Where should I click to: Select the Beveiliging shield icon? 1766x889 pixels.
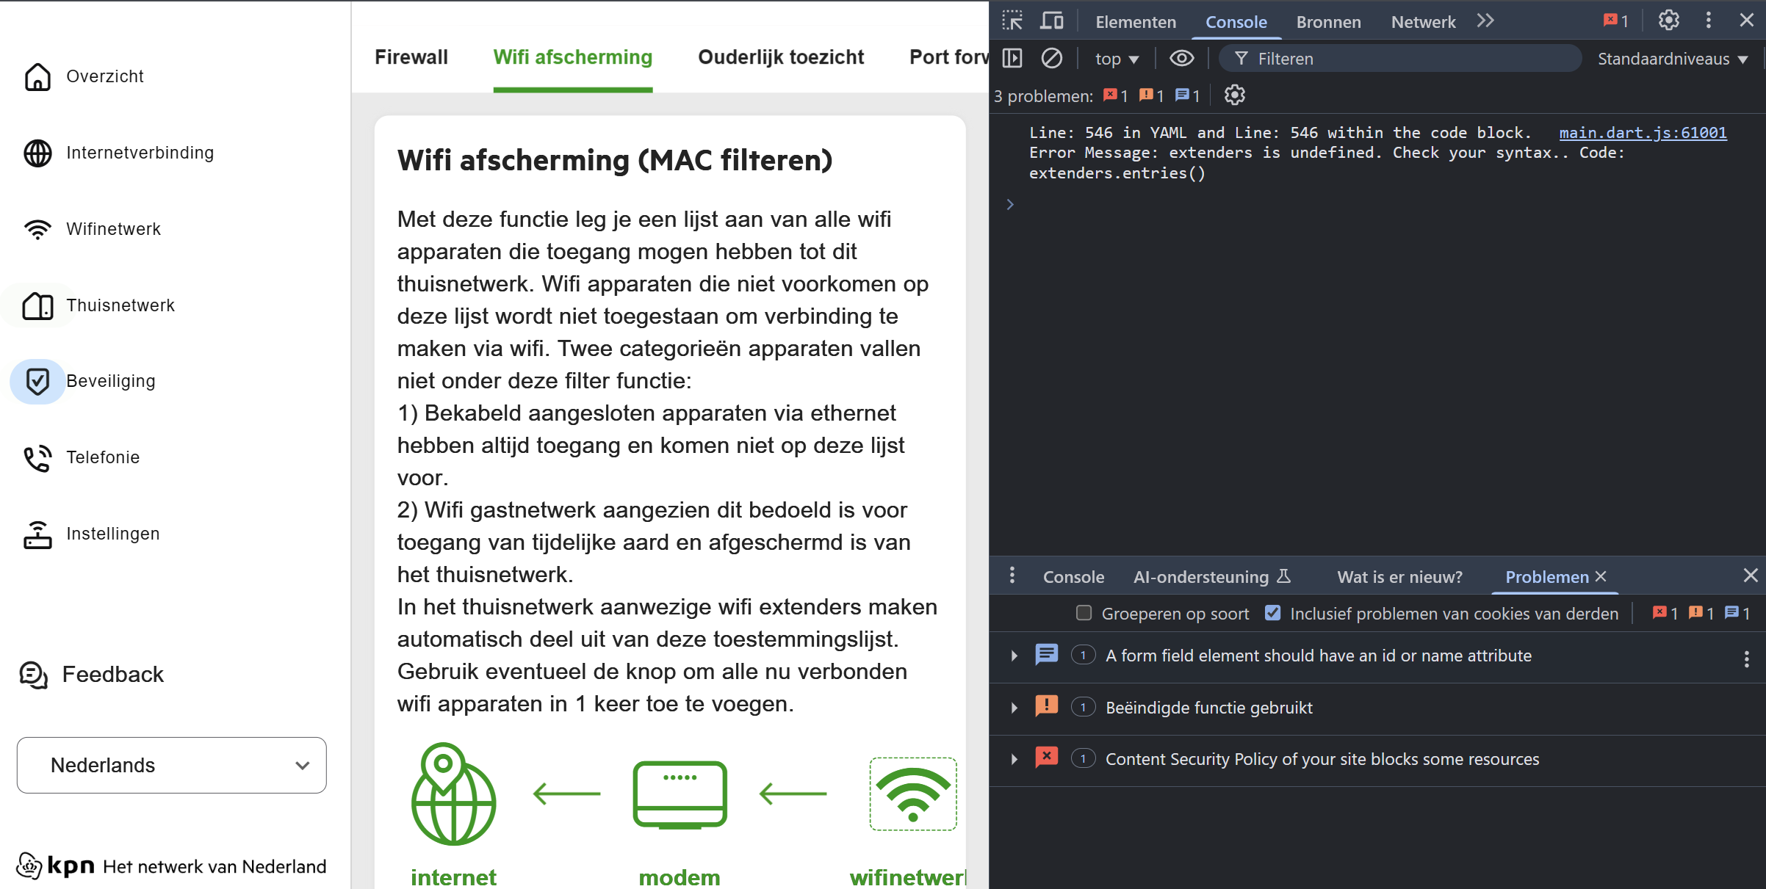pyautogui.click(x=37, y=381)
